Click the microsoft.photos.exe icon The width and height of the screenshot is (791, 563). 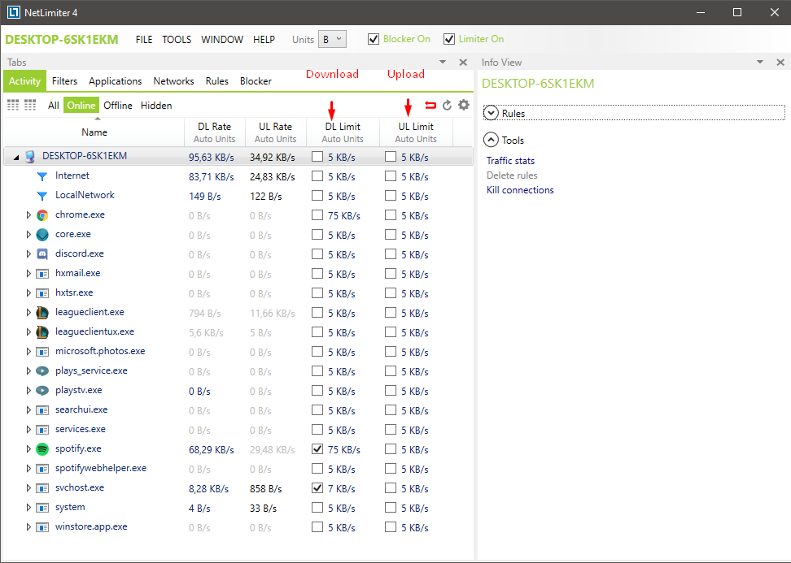coord(42,352)
